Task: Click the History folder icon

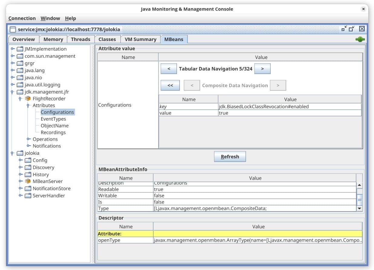Action: [x=28, y=174]
